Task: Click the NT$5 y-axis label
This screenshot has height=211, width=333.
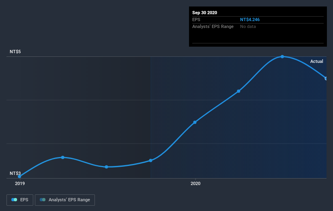Action: pos(15,52)
